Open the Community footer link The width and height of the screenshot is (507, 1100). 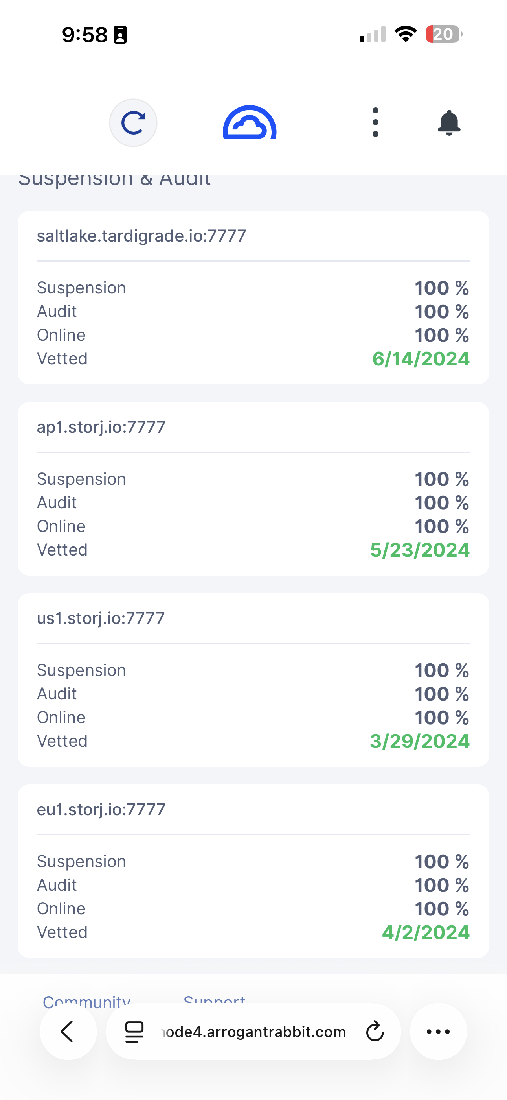coord(86,1000)
